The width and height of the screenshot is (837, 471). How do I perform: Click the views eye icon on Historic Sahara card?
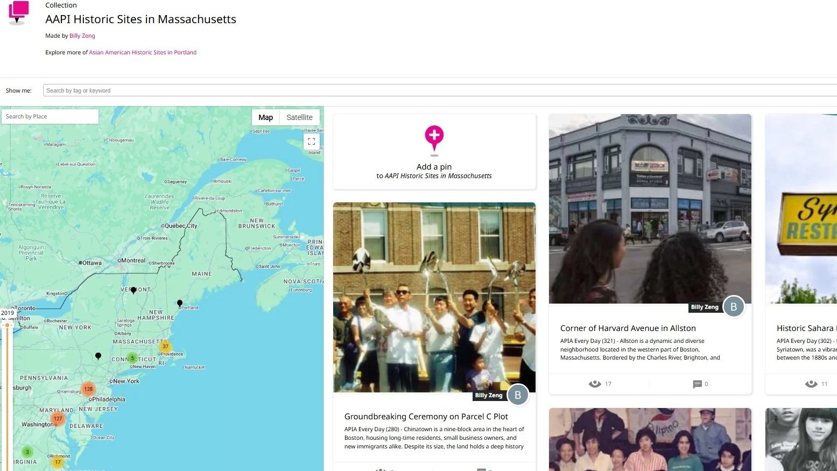(811, 384)
